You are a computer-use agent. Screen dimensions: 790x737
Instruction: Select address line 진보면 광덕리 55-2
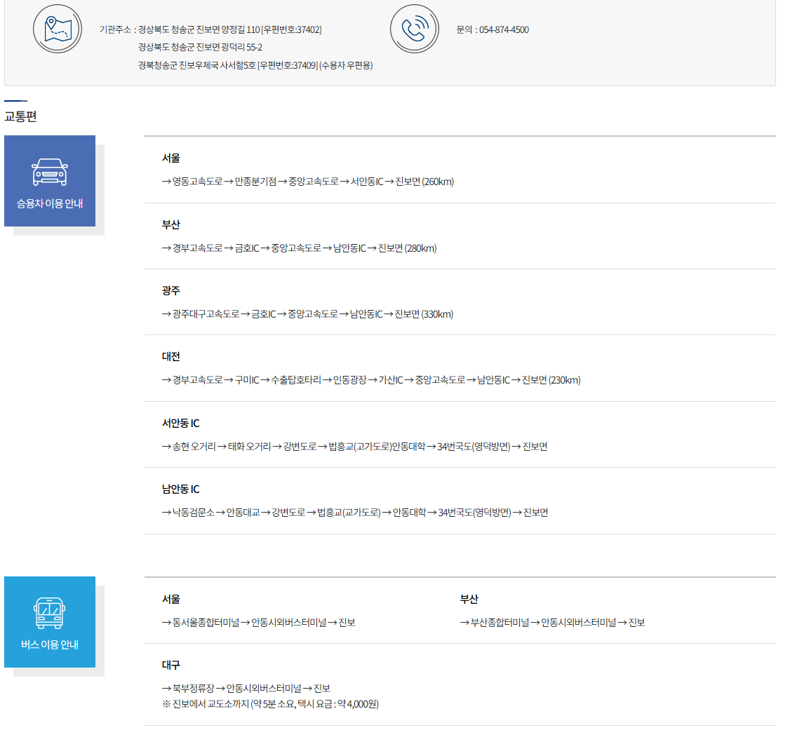click(x=200, y=47)
